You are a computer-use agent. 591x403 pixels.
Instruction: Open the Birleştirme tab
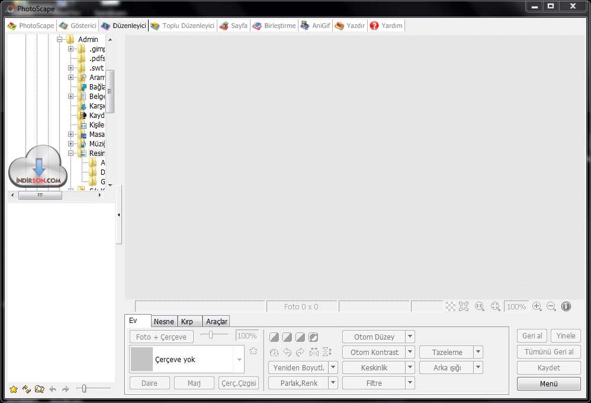click(274, 25)
